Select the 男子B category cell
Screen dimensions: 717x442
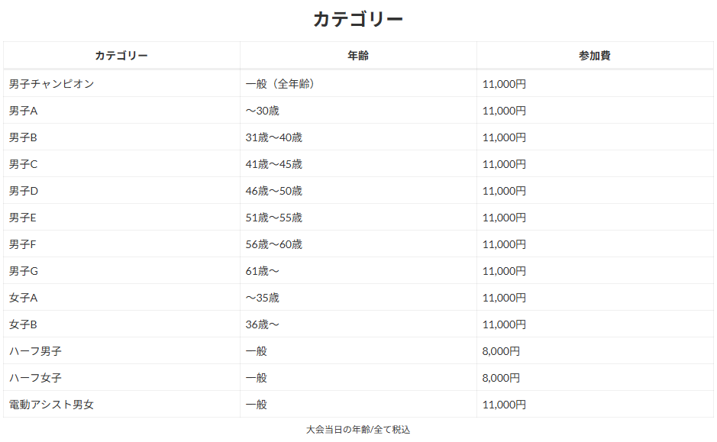pyautogui.click(x=23, y=137)
